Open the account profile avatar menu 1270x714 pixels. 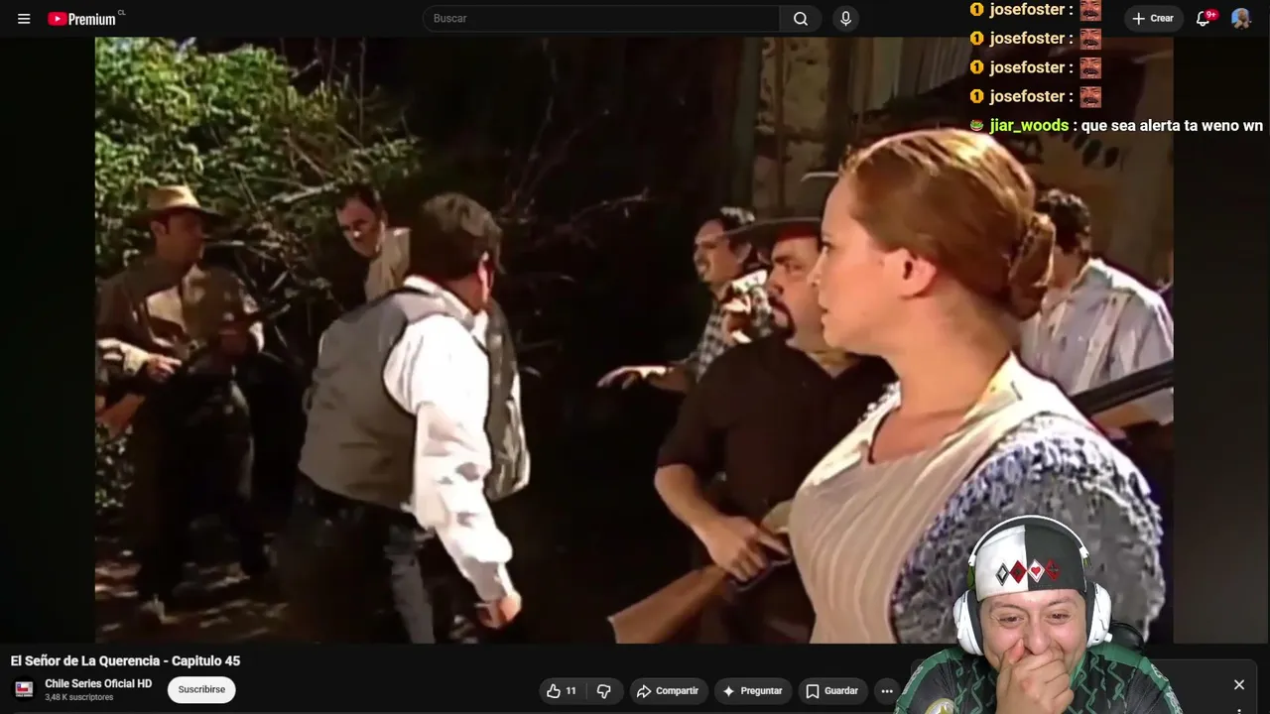click(1241, 19)
